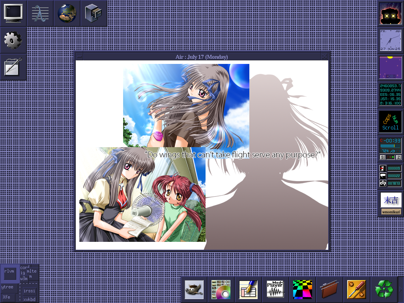
Task: Open the Earth globe browser icon
Action: tap(67, 13)
